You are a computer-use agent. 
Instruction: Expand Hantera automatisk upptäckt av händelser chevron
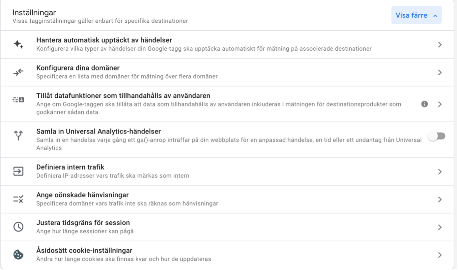pos(440,45)
